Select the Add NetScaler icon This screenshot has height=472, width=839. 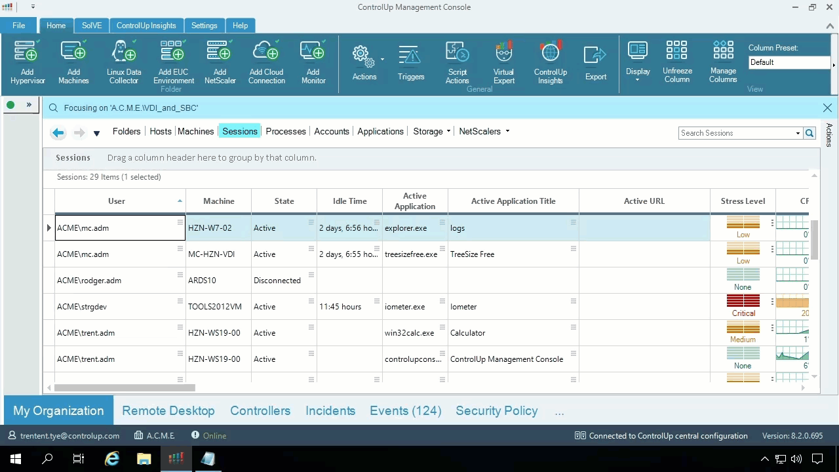[220, 62]
